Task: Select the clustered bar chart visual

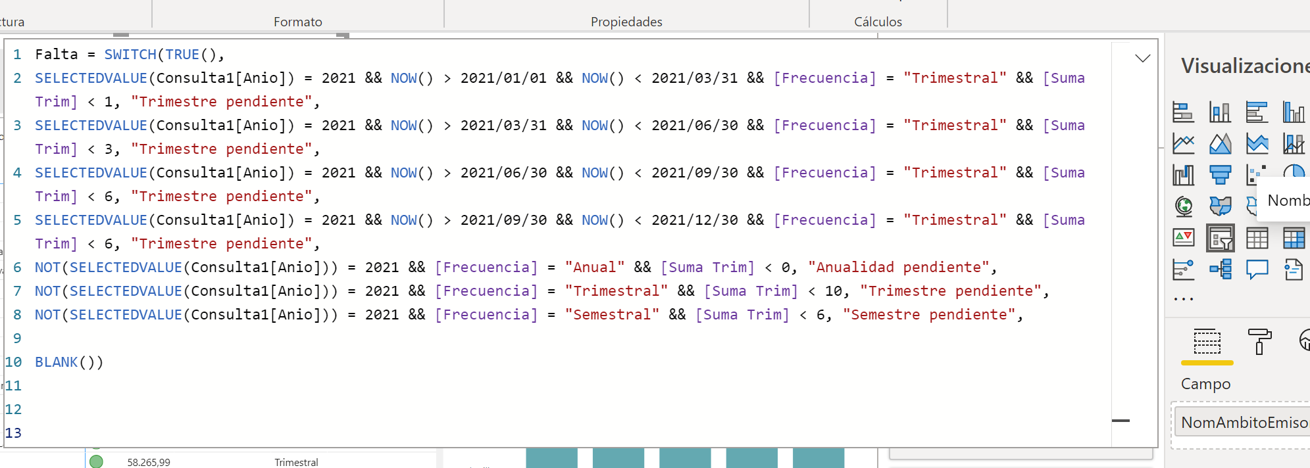Action: [1257, 112]
